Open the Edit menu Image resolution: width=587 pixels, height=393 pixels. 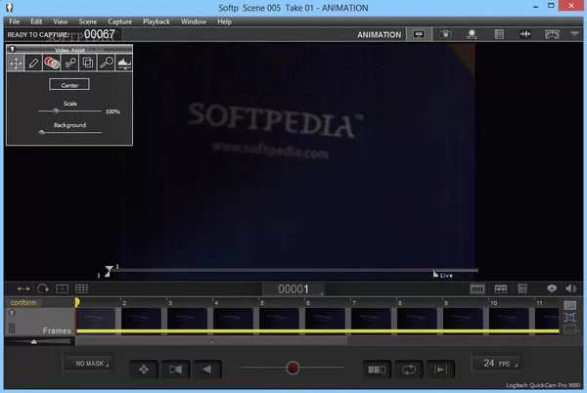(36, 22)
